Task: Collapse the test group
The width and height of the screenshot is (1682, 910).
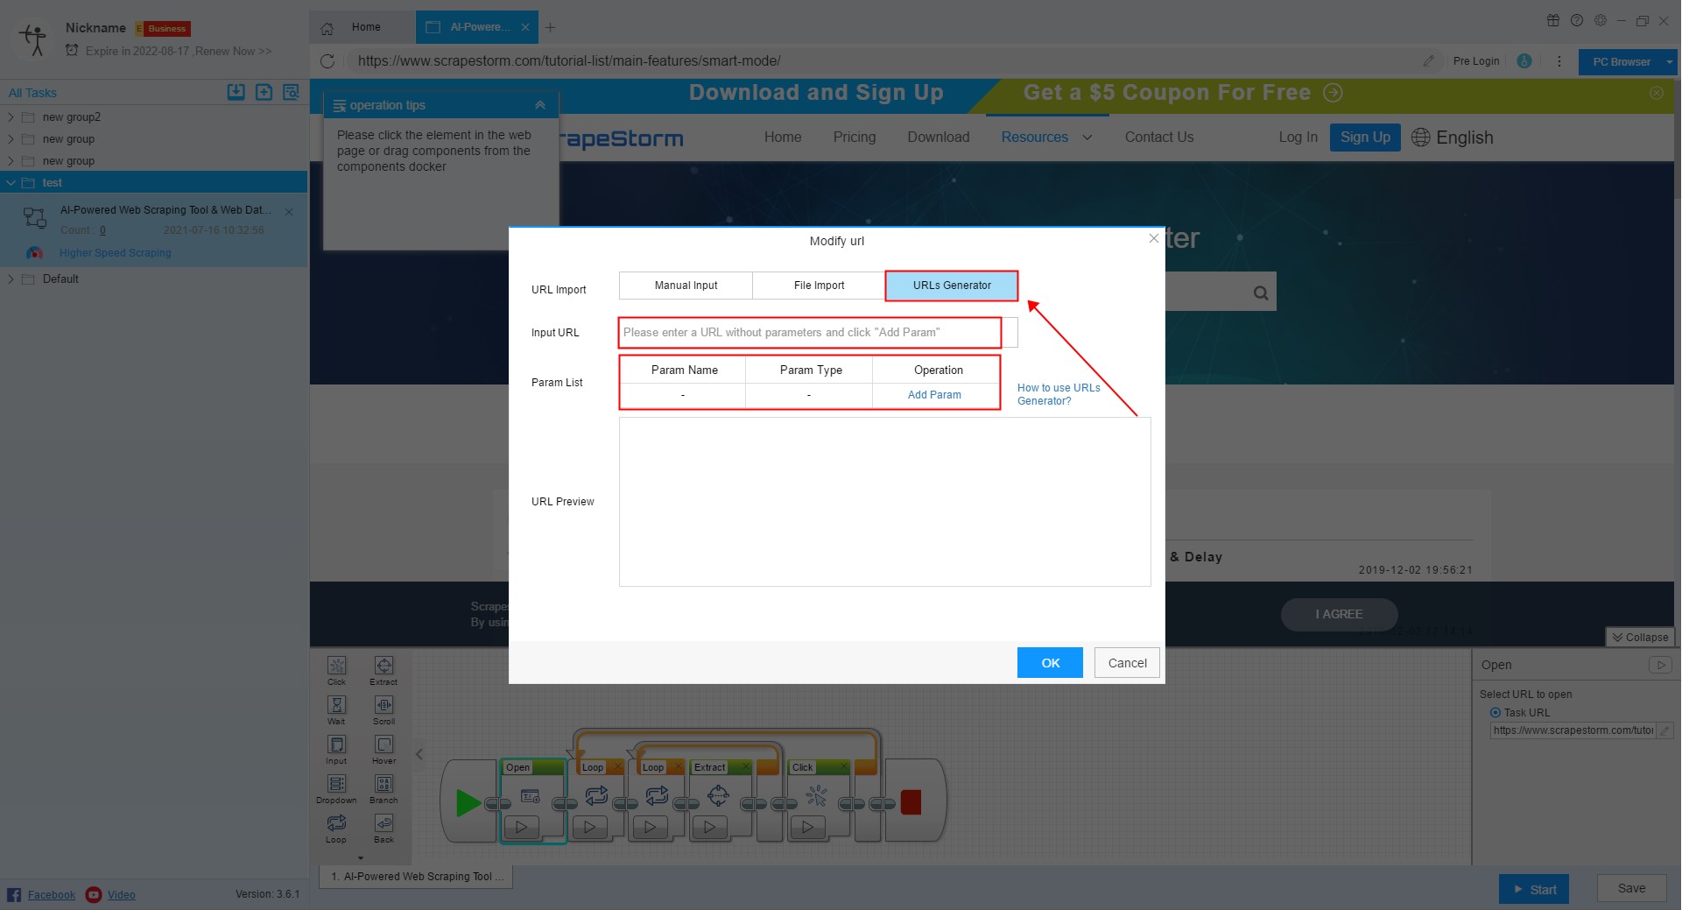Action: click(x=11, y=183)
